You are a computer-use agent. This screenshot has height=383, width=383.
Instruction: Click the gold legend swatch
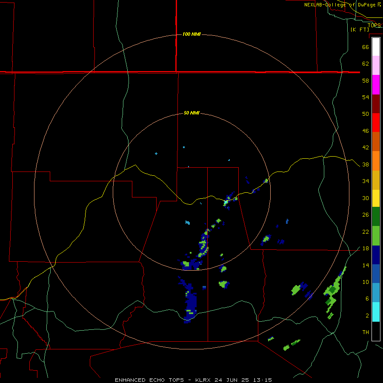(x=376, y=180)
